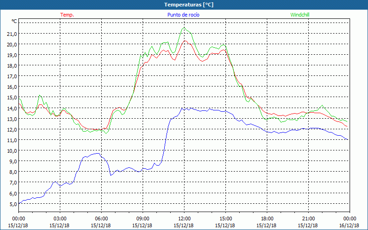Click the 06:00 time axis label
This screenshot has height=230, width=368.
[101, 219]
